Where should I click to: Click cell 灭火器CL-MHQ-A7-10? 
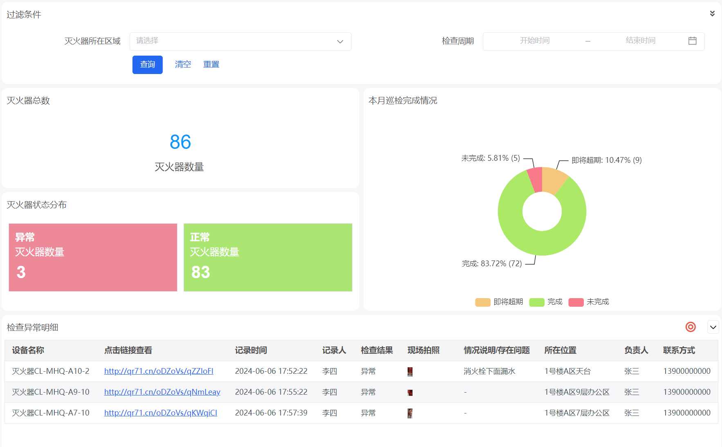tap(51, 413)
